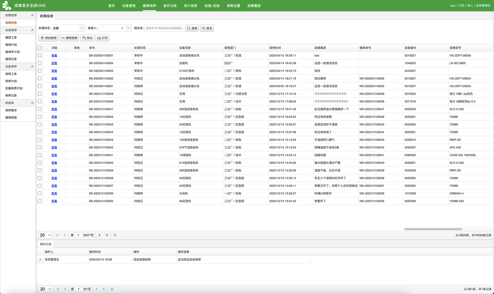Click the 搜索 search button
494x294 pixels.
pos(192,28)
